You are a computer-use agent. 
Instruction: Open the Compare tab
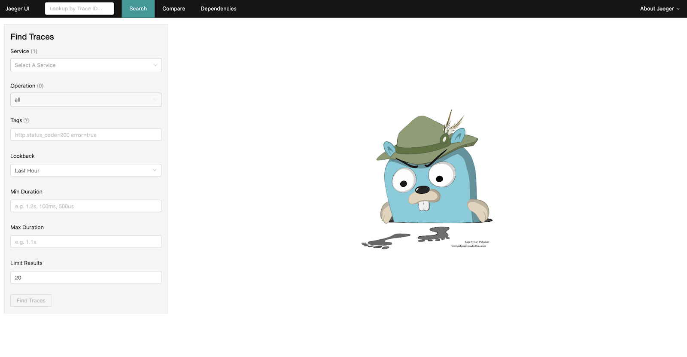tap(174, 9)
